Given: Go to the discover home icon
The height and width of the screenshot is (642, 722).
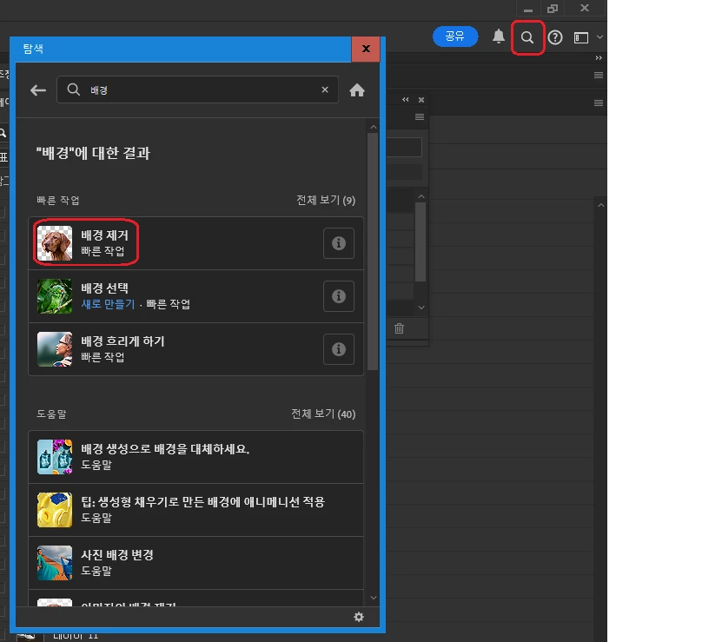Looking at the screenshot, I should coord(357,90).
